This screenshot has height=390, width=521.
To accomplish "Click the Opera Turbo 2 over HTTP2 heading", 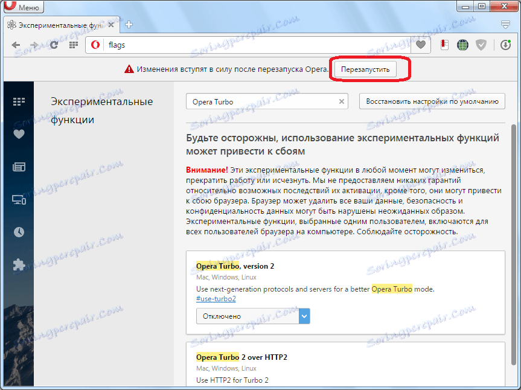I will point(241,357).
